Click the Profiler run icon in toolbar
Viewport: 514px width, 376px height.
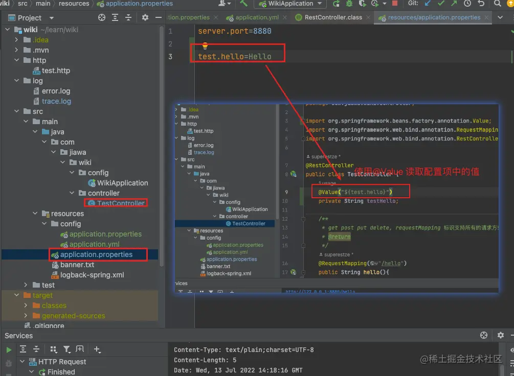coord(375,4)
